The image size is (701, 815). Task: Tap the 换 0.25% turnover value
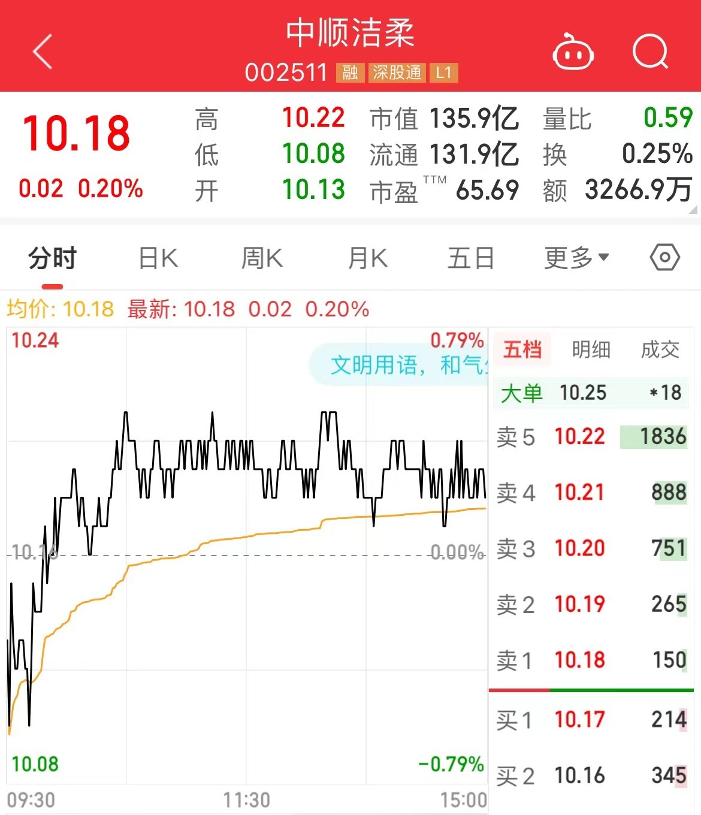[657, 153]
